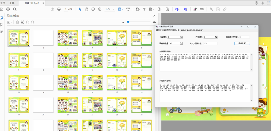
Task: Click the save file icon
Action: pos(2,9)
